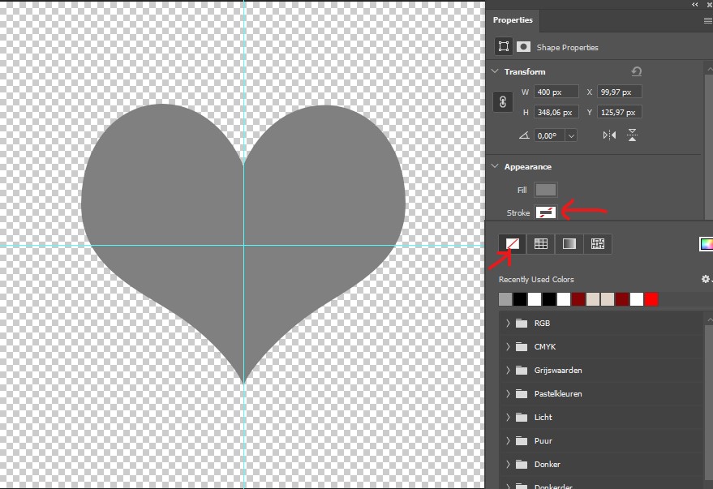Expand the Pastelkleuren swatch folder
The height and width of the screenshot is (489, 713).
(508, 393)
